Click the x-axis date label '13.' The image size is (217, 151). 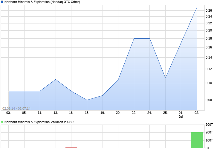(x=56, y=113)
